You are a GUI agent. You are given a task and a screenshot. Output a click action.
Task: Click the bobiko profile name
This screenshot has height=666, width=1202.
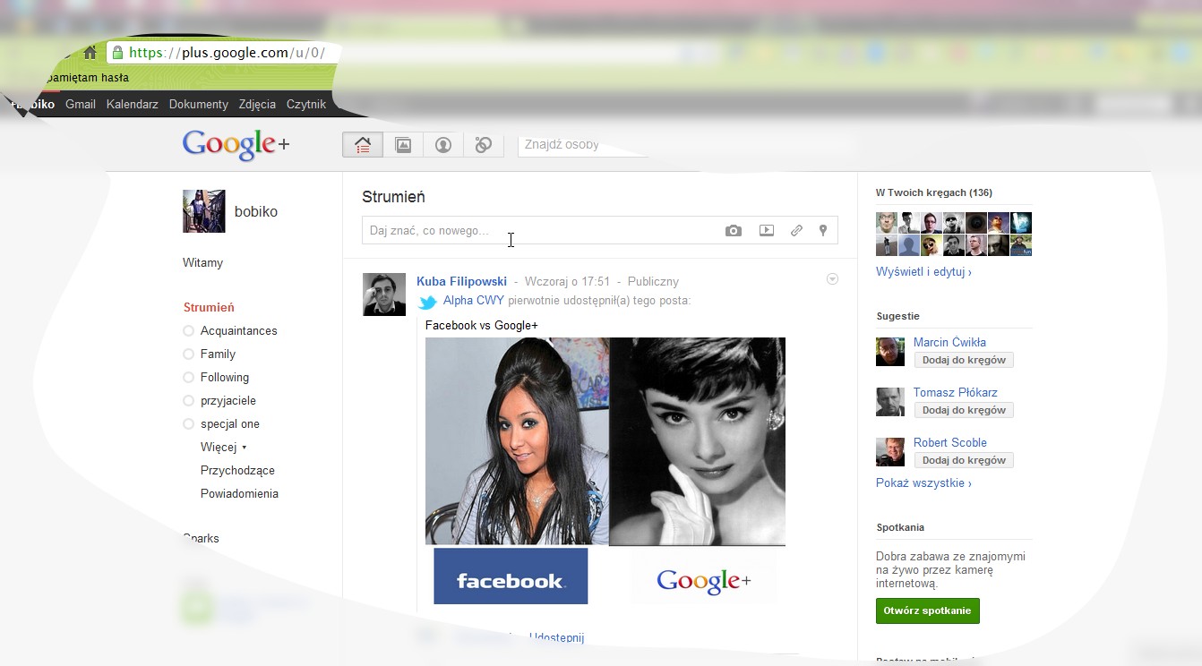click(x=256, y=212)
